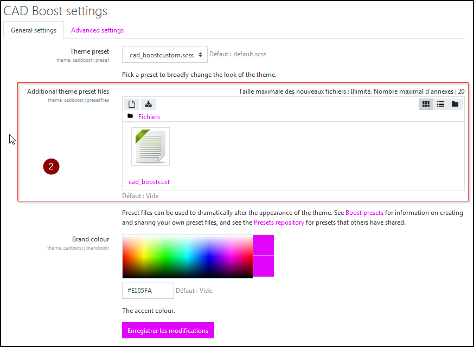Viewport: 474px width, 347px height.
Task: Click the upper magenta colour preview swatch
Action: tap(264, 245)
